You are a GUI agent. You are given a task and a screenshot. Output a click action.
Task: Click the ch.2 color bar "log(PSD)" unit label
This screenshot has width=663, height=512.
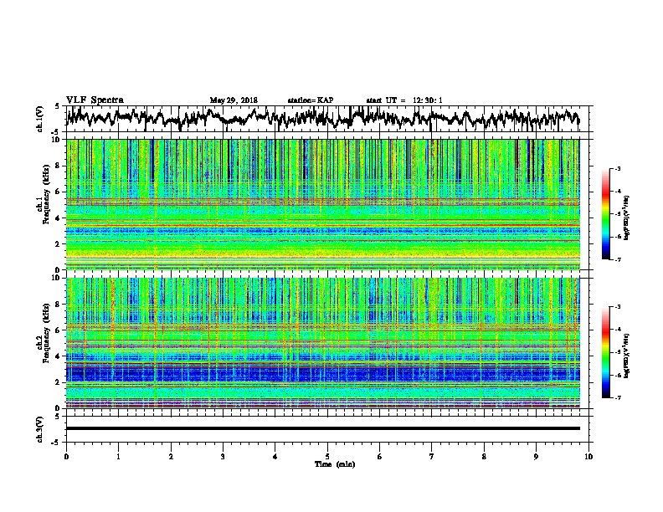[627, 355]
